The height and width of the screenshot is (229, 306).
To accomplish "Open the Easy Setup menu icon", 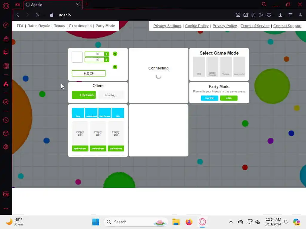I will point(290,15).
